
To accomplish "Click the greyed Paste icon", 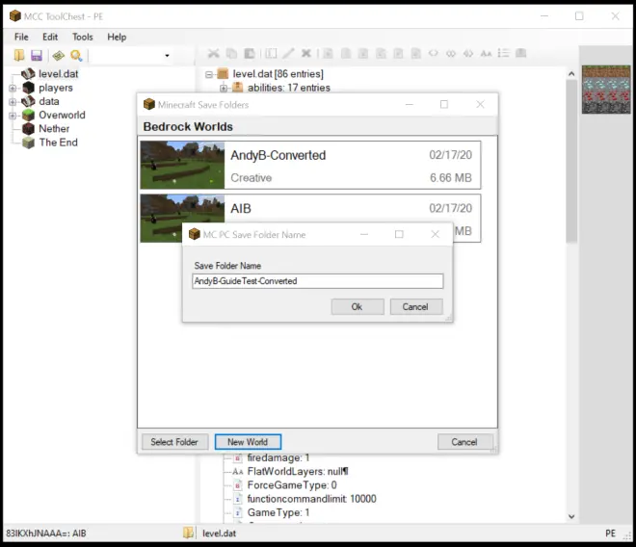I will tap(249, 53).
